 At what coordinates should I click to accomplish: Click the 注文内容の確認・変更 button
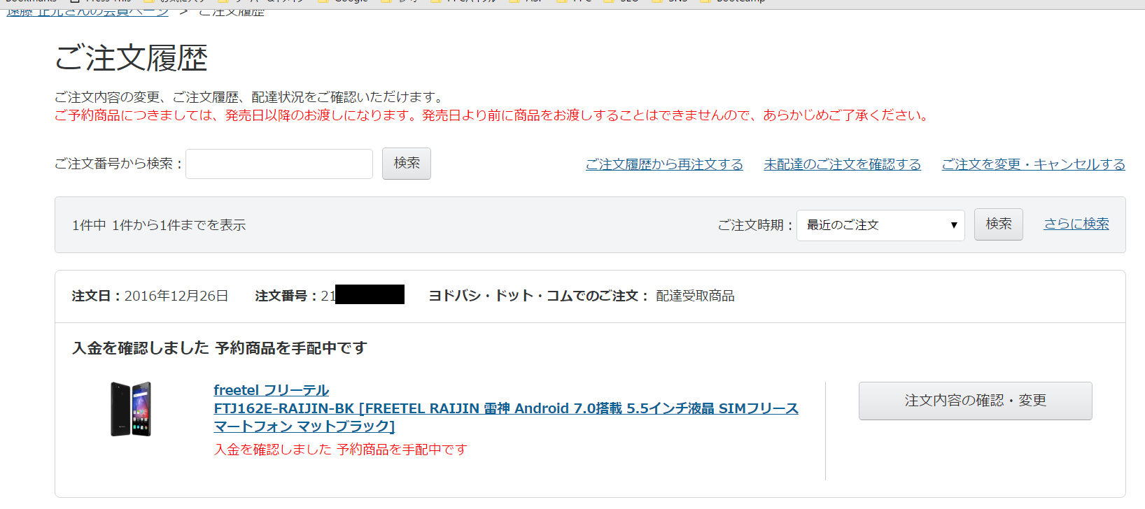coord(976,401)
